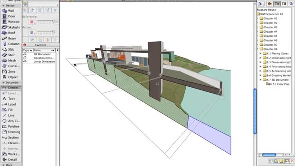The height and width of the screenshot is (166, 295).
Task: Sort Favorites by Type column
Action: 28,50
